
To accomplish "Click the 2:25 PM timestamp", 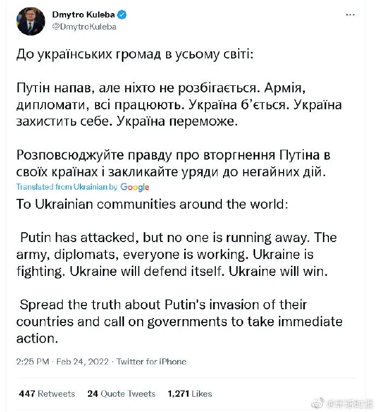I will coord(33,362).
